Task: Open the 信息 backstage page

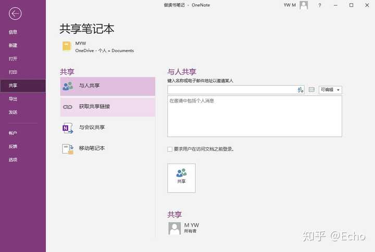Action: (13, 32)
